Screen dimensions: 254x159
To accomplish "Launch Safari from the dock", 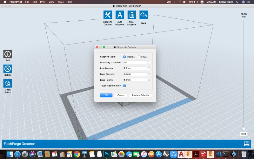I will click(17, 154).
